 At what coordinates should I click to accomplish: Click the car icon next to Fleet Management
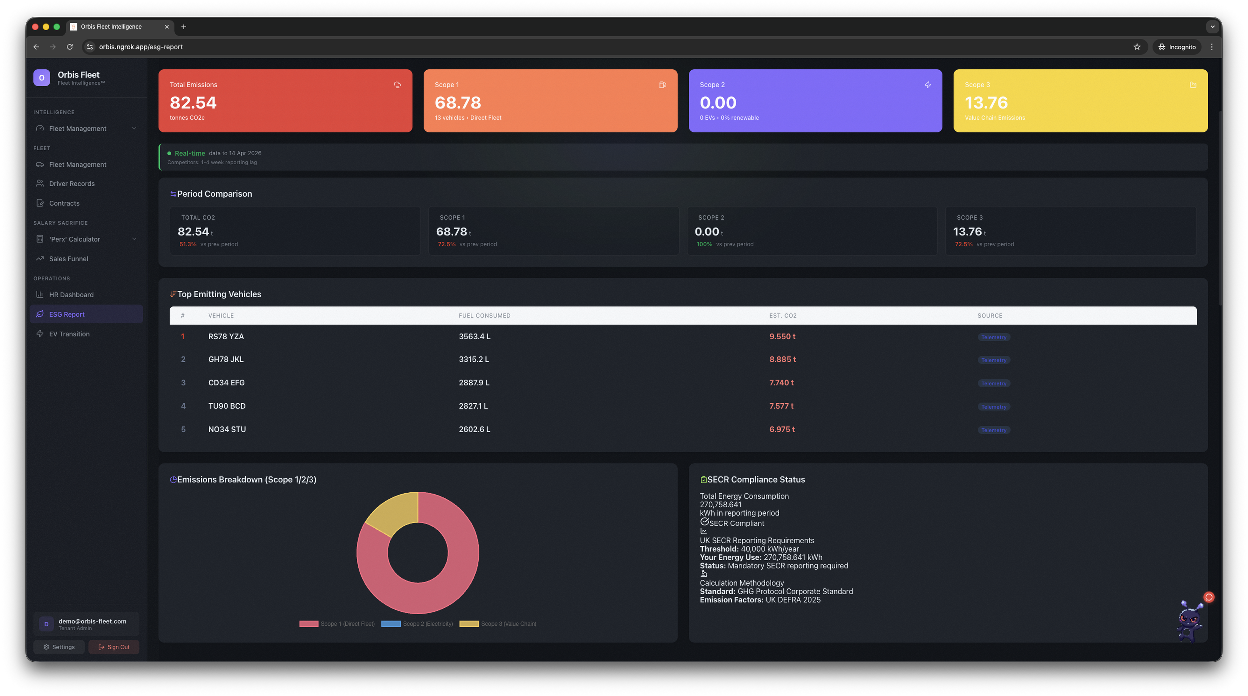click(x=40, y=164)
